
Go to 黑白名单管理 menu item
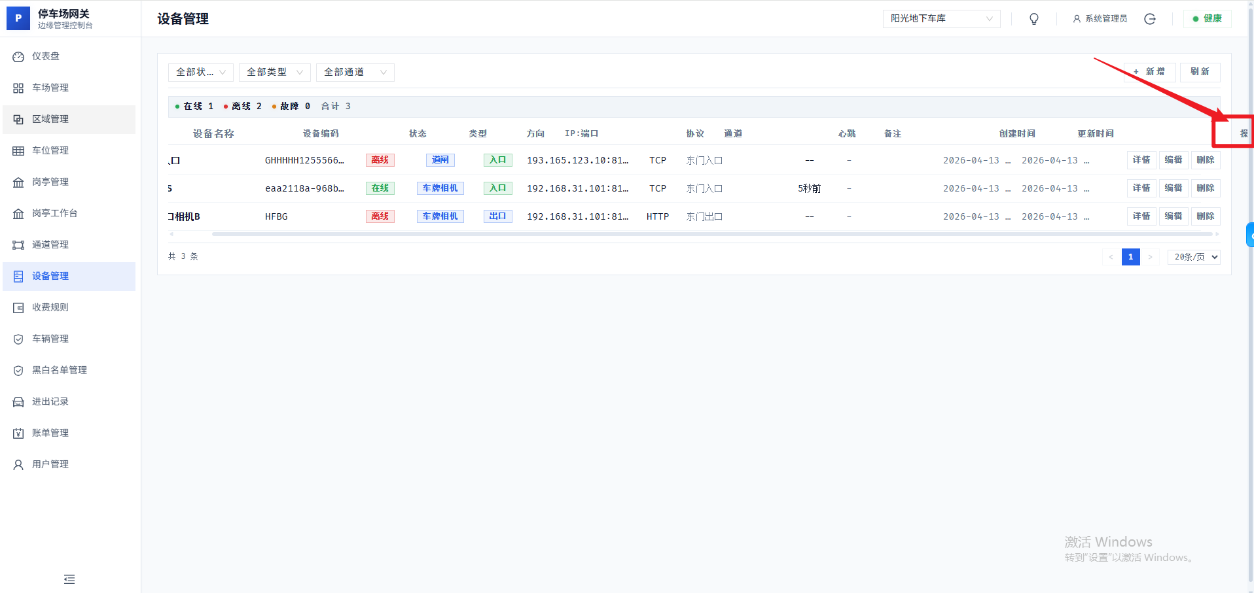(60, 370)
